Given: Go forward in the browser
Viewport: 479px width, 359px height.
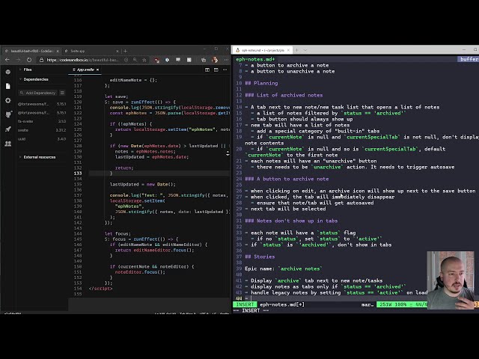Looking at the screenshot, I should (x=18, y=60).
